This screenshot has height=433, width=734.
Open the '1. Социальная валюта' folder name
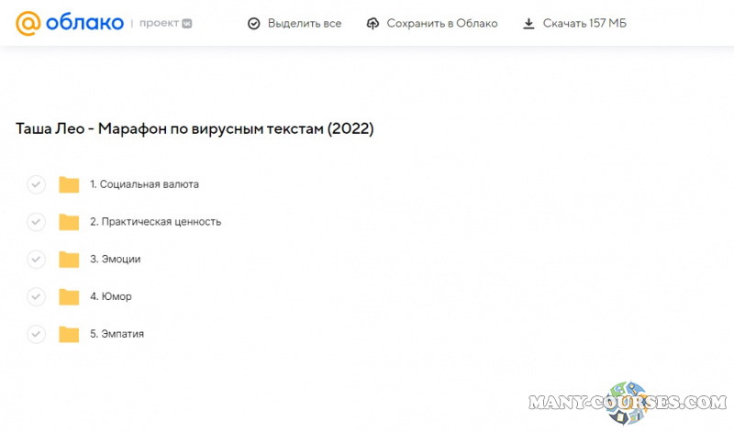(144, 184)
